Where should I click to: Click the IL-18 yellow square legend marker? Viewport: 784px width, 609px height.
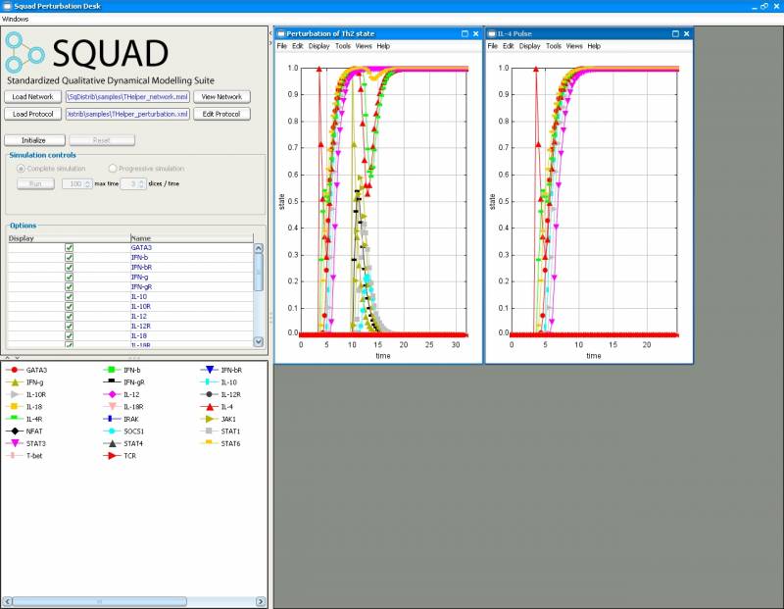(x=15, y=407)
